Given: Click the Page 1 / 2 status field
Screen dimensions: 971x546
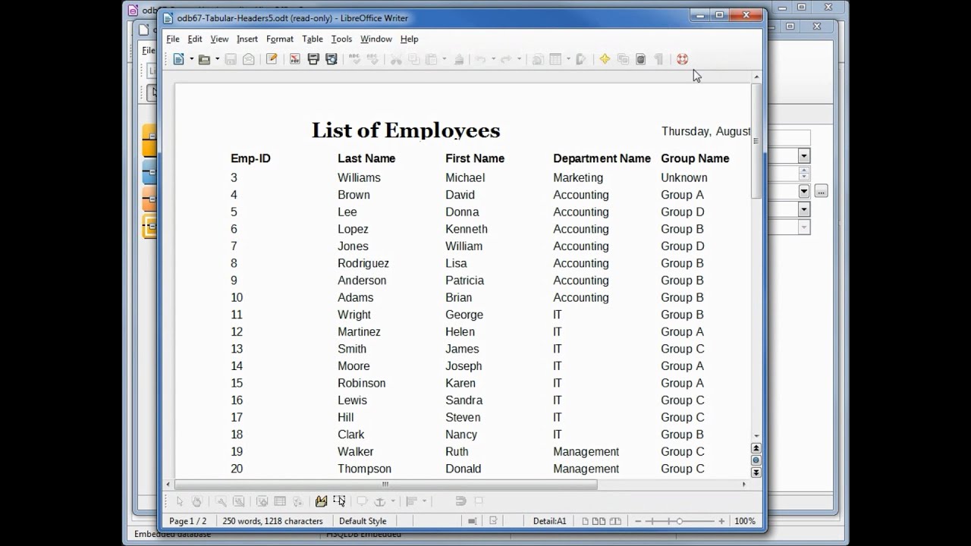Looking at the screenshot, I should (187, 521).
